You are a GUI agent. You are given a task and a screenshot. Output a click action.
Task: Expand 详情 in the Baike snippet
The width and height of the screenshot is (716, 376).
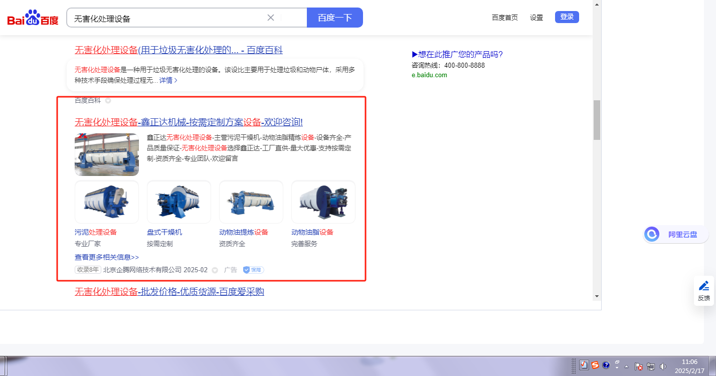168,80
